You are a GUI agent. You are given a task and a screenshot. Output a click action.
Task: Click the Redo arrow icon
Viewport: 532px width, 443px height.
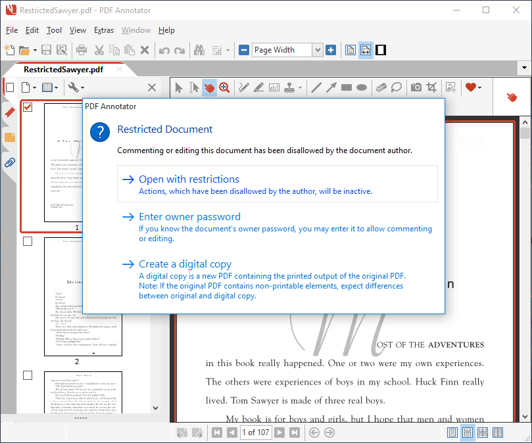coord(180,50)
